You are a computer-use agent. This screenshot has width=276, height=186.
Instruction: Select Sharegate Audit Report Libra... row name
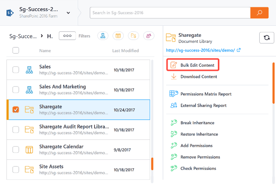pos(74,126)
